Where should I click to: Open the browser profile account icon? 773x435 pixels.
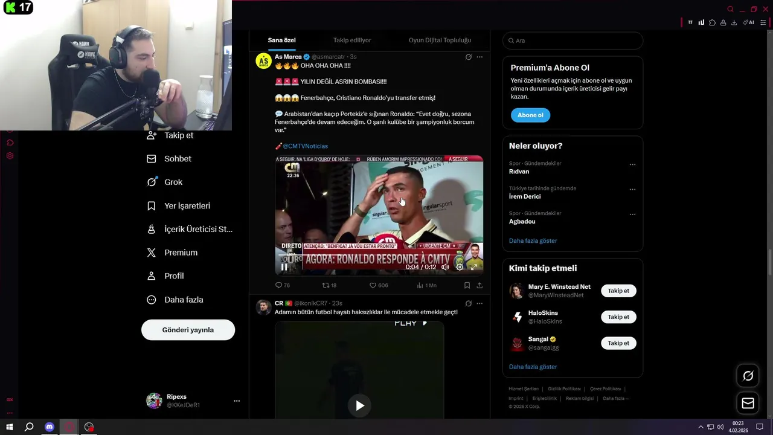coord(723,22)
